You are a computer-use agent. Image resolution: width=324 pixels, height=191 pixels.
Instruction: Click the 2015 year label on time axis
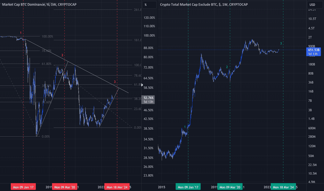[162, 187]
